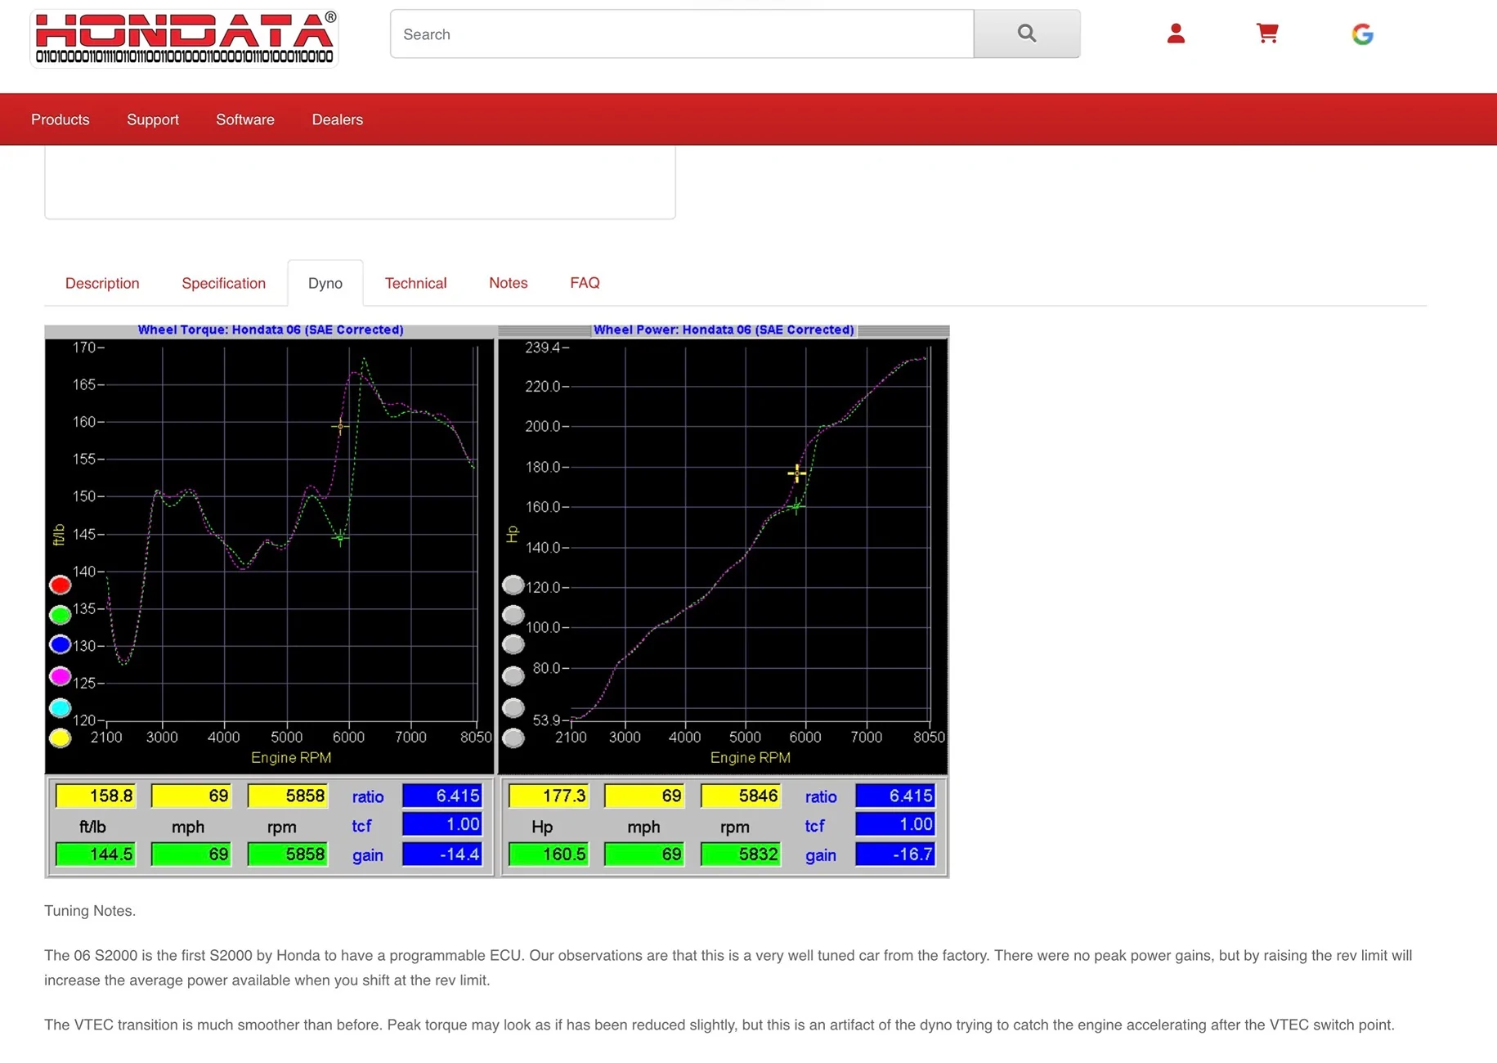Focus the Search input field

682,34
